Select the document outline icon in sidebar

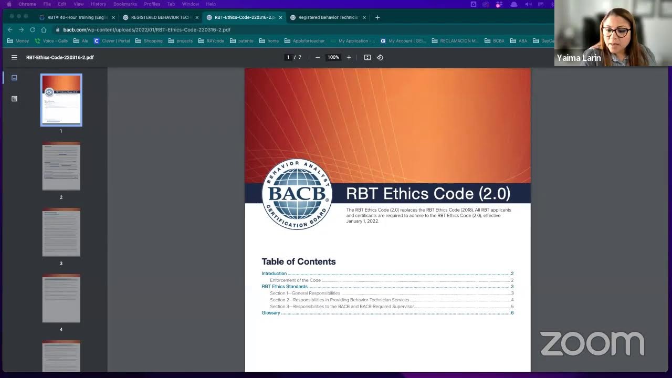pyautogui.click(x=14, y=99)
